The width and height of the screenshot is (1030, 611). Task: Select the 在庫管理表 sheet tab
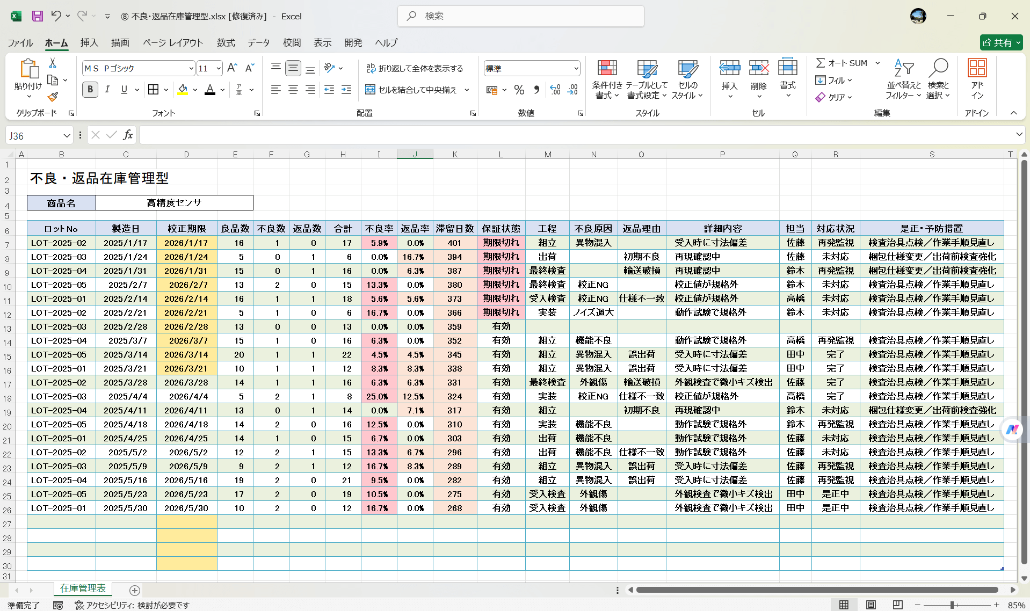pos(83,589)
